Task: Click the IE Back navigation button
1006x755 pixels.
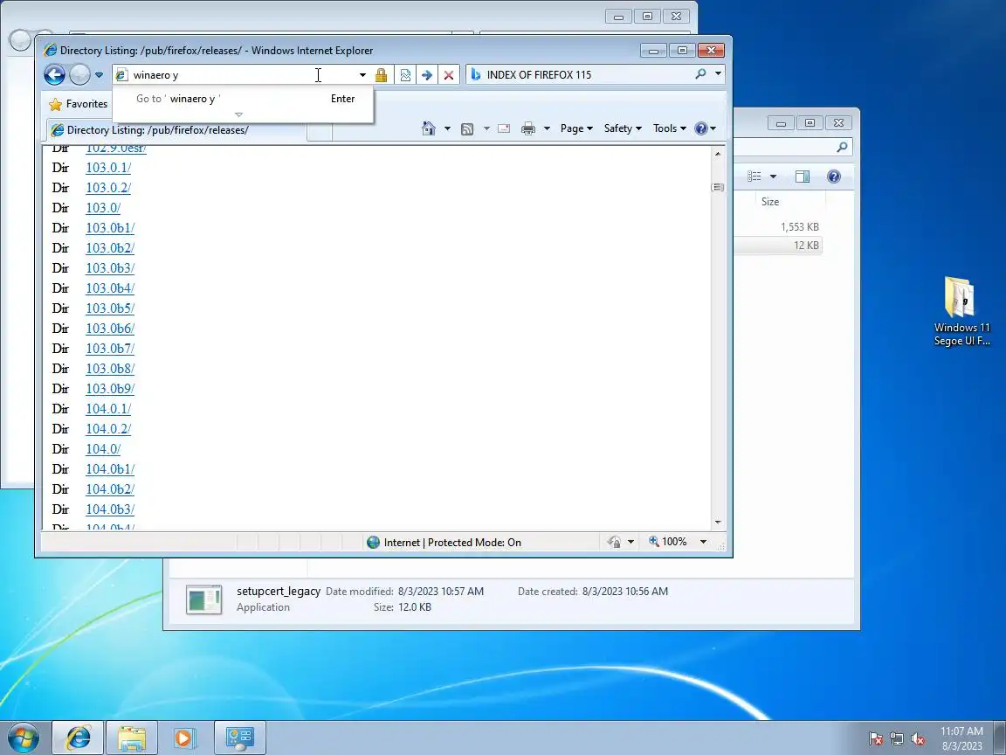Action: click(54, 74)
